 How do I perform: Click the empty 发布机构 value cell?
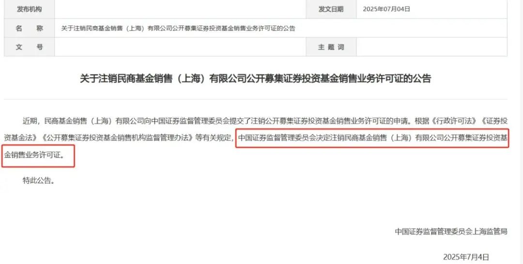[180, 9]
